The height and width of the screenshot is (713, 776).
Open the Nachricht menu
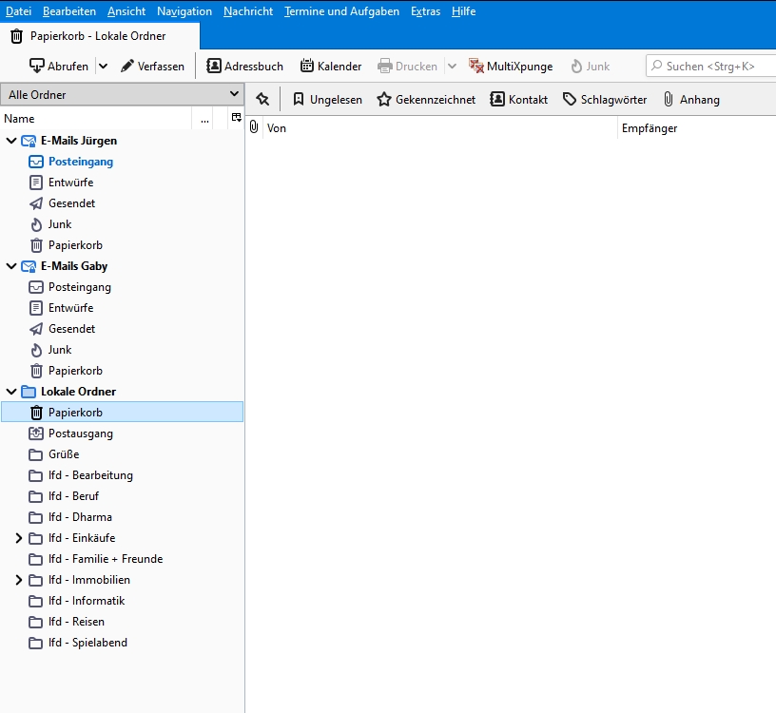click(248, 10)
